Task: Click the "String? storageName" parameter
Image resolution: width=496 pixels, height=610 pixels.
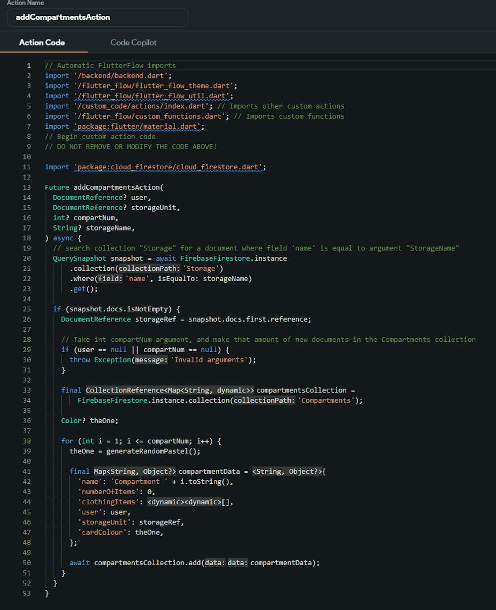Action: [x=93, y=228]
